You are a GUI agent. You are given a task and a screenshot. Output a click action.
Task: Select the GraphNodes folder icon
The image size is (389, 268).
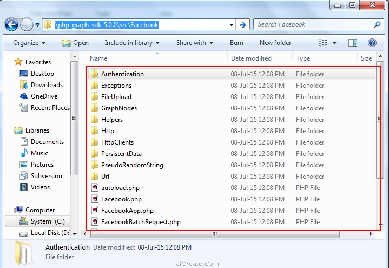point(94,108)
